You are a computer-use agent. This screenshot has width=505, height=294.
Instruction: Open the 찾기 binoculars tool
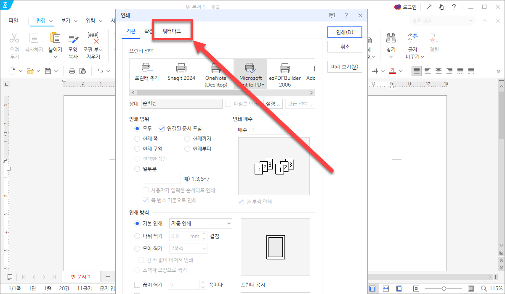coord(391,38)
